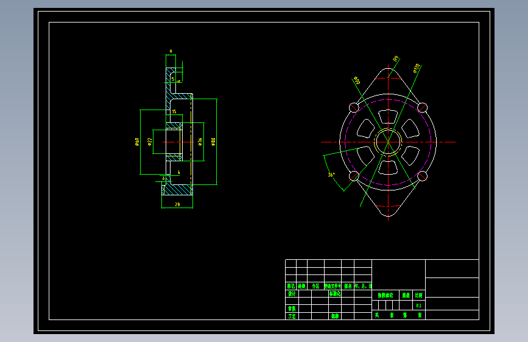Select the Φ22 bore dimension label
Image resolution: width=528 pixels, height=342 pixels.
[x=150, y=142]
